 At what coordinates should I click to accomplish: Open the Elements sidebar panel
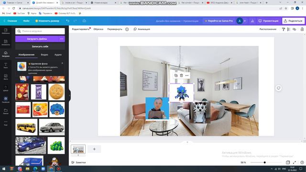tap(6, 42)
